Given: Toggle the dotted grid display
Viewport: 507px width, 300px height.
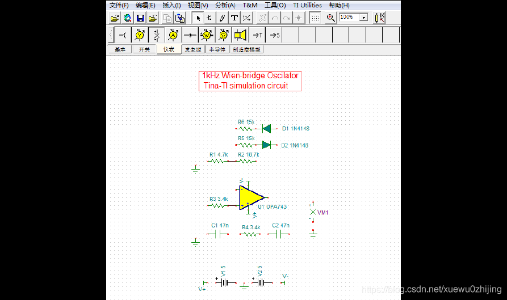Looking at the screenshot, I should coord(315,18).
